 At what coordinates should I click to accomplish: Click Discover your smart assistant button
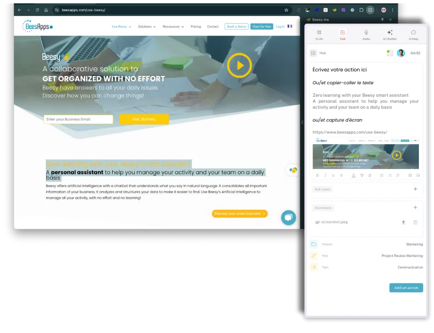(240, 214)
